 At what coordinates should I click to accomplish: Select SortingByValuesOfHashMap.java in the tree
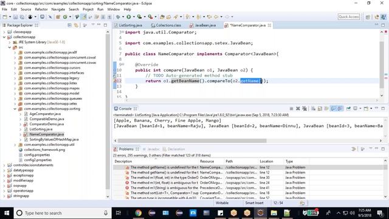[x=54, y=139]
